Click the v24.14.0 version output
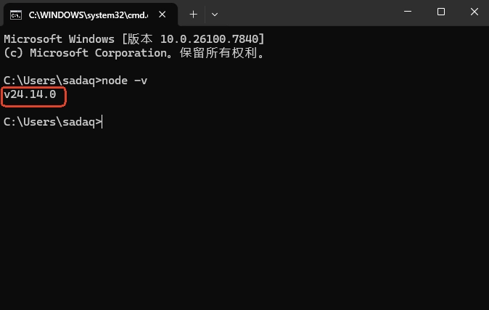489x310 pixels. [x=30, y=94]
